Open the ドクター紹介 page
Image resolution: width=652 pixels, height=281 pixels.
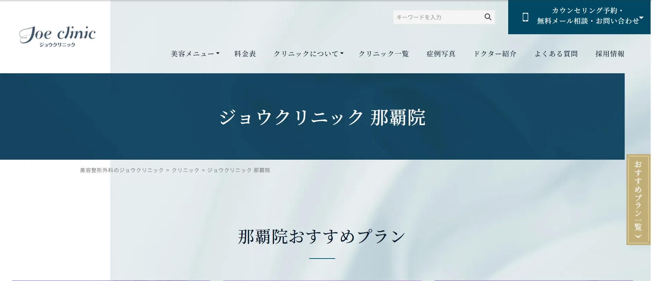click(495, 54)
